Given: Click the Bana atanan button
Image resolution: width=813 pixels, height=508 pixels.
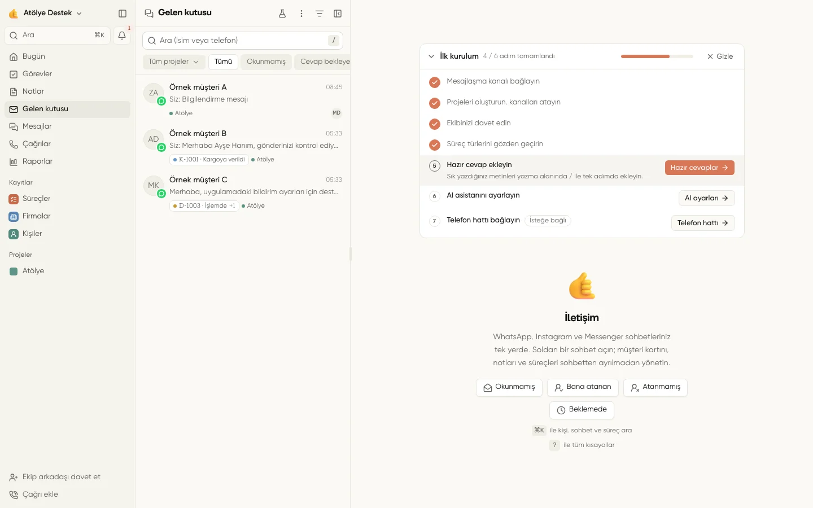Looking at the screenshot, I should pos(583,387).
